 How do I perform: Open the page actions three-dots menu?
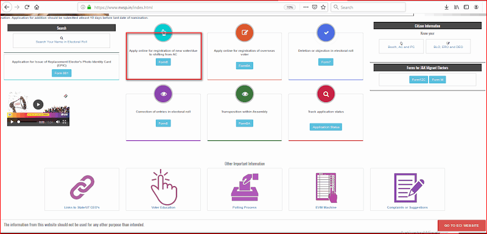pos(306,7)
